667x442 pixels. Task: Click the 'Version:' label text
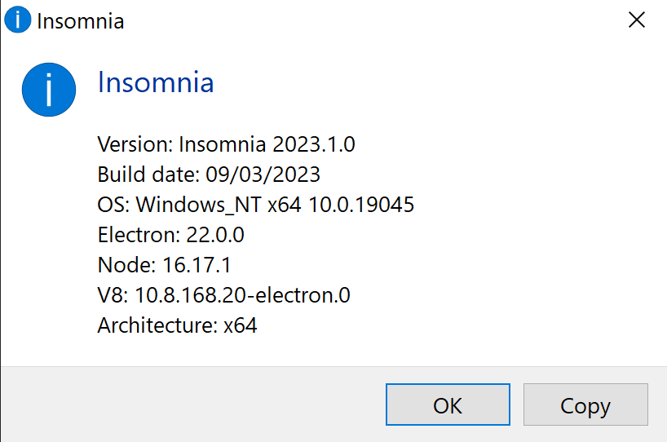[135, 145]
